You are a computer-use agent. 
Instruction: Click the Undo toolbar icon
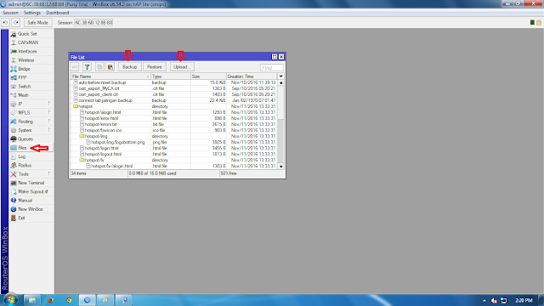(6, 23)
